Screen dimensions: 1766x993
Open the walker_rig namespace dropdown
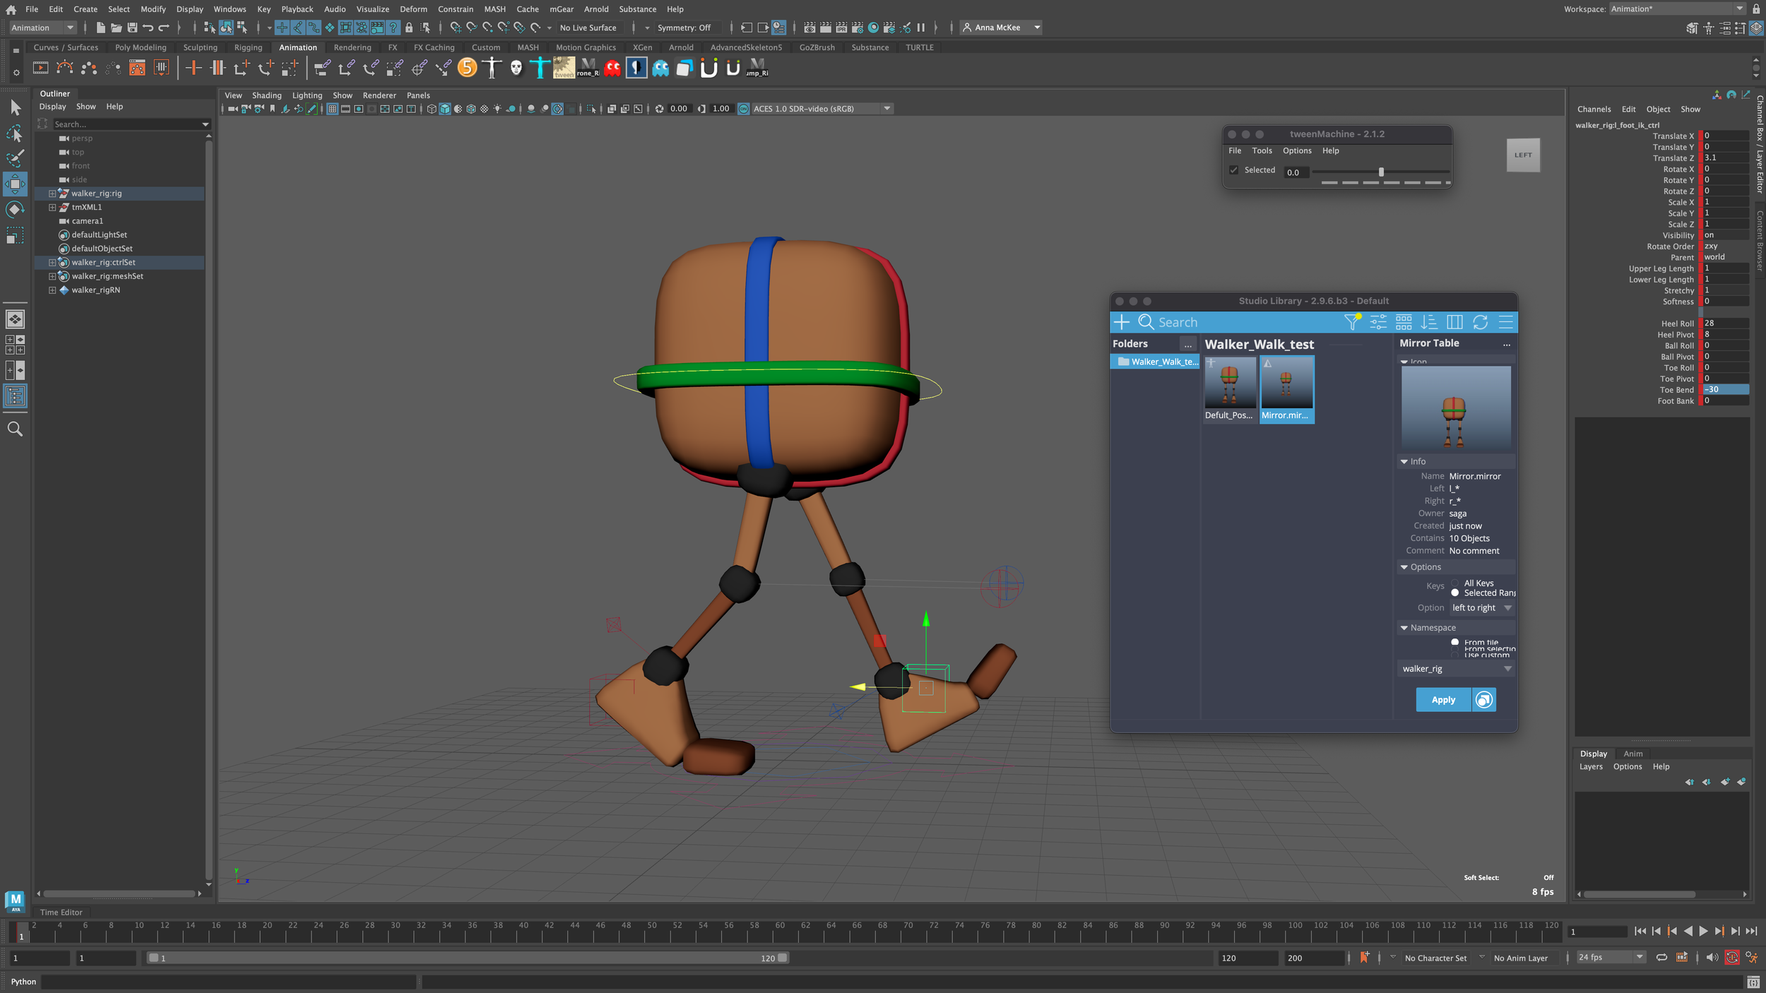[x=1456, y=668]
